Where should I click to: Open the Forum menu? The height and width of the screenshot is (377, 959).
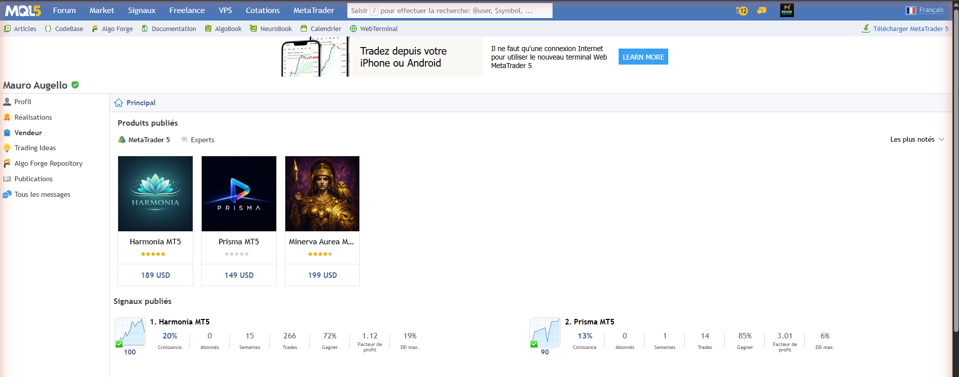(x=65, y=11)
